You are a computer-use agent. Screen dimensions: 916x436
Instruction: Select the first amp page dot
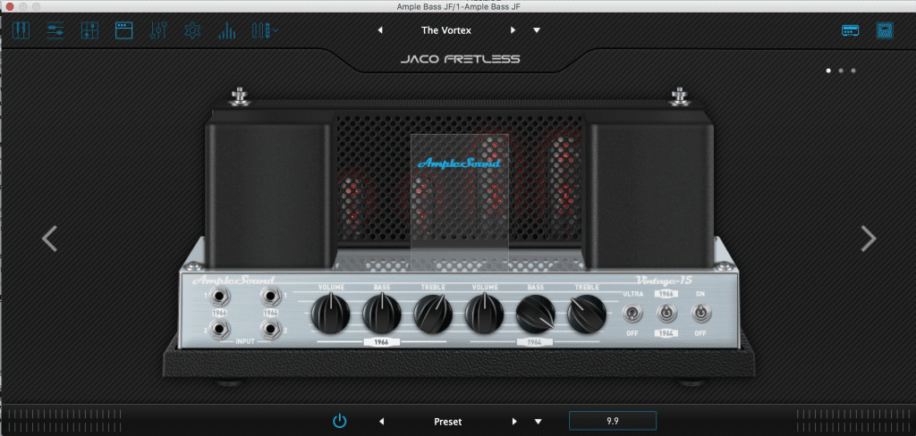pyautogui.click(x=828, y=71)
